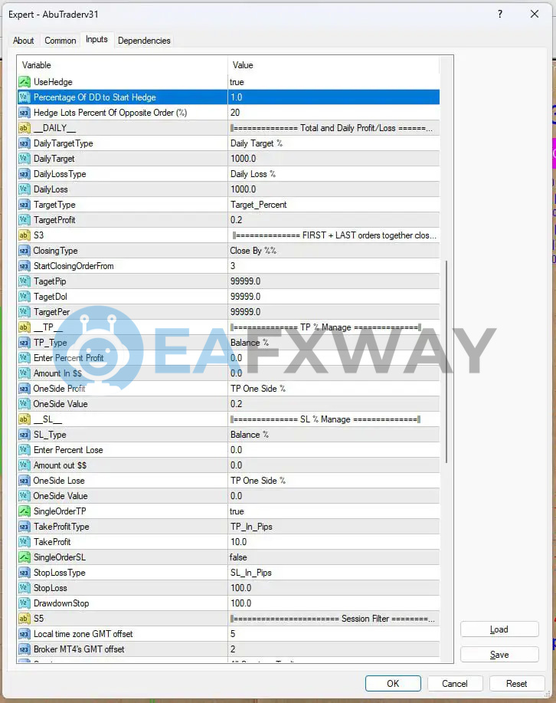Image resolution: width=556 pixels, height=703 pixels.
Task: Open the TargetType value Target_Percent
Action: pos(333,205)
